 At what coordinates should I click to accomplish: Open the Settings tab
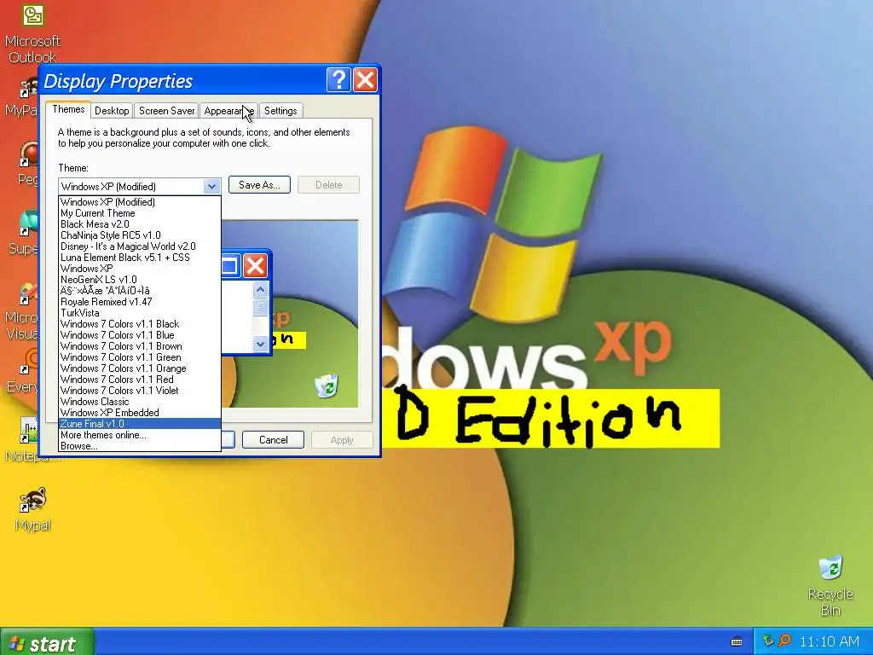[x=280, y=110]
